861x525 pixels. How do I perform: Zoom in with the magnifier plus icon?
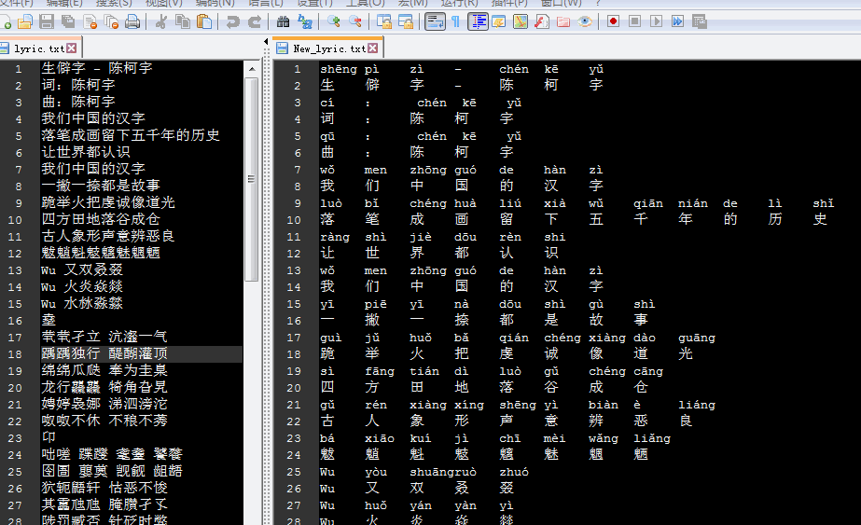[333, 22]
